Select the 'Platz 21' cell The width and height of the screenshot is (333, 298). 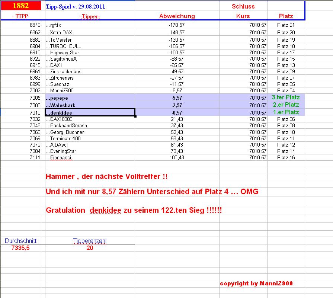click(x=286, y=25)
